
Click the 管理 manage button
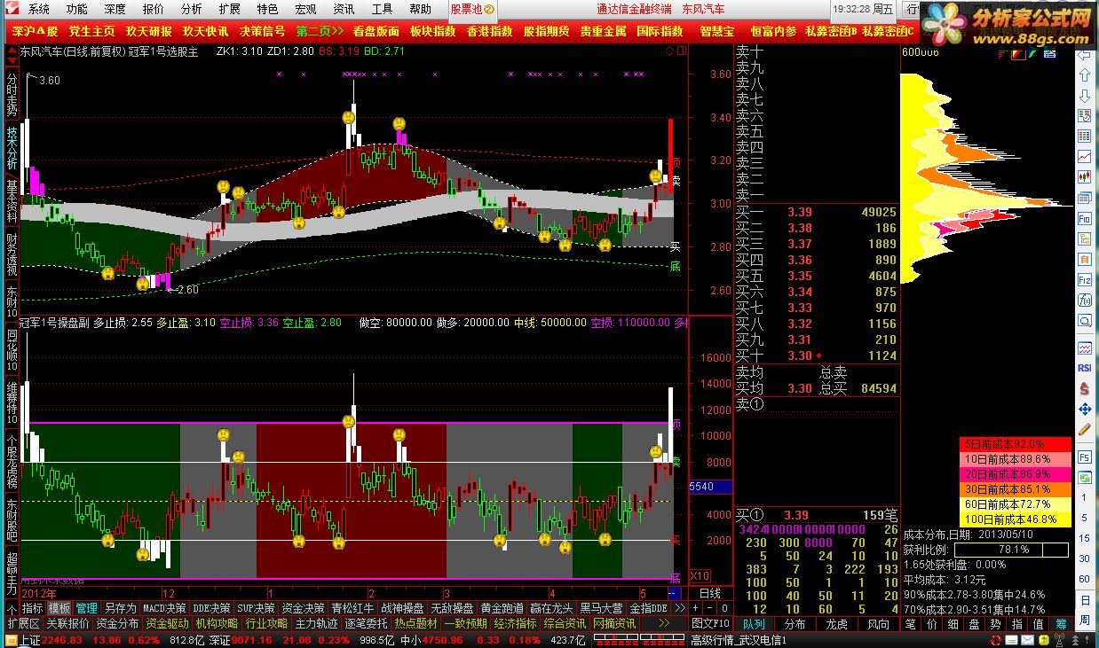pos(86,608)
